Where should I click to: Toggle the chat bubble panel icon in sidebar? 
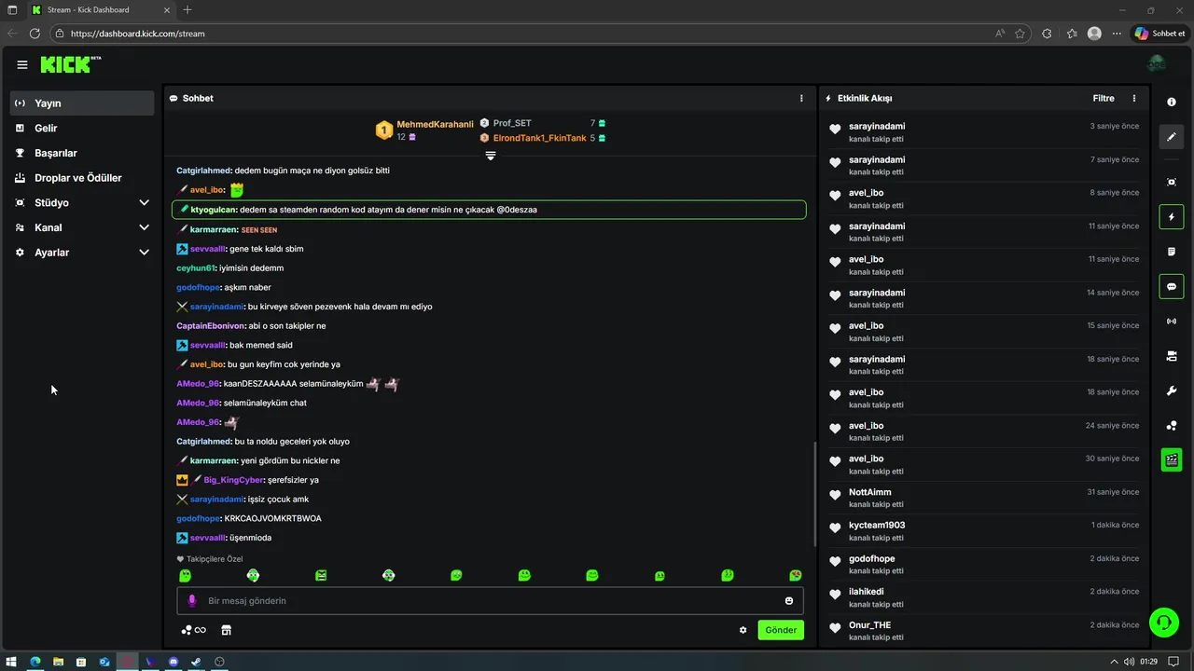coord(1172,286)
